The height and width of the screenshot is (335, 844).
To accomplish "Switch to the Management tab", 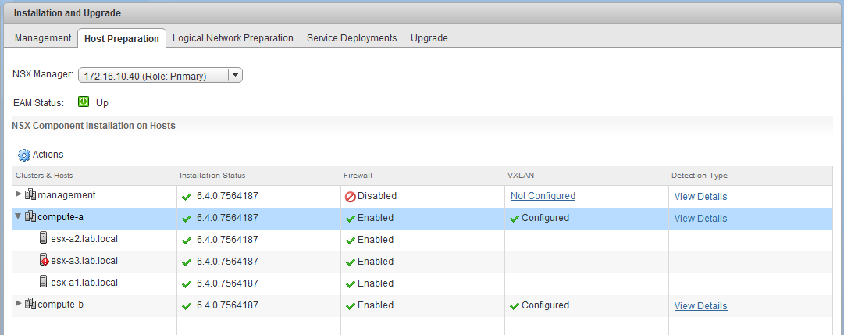I will pyautogui.click(x=43, y=38).
